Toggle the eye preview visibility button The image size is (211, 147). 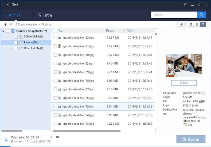(182, 24)
